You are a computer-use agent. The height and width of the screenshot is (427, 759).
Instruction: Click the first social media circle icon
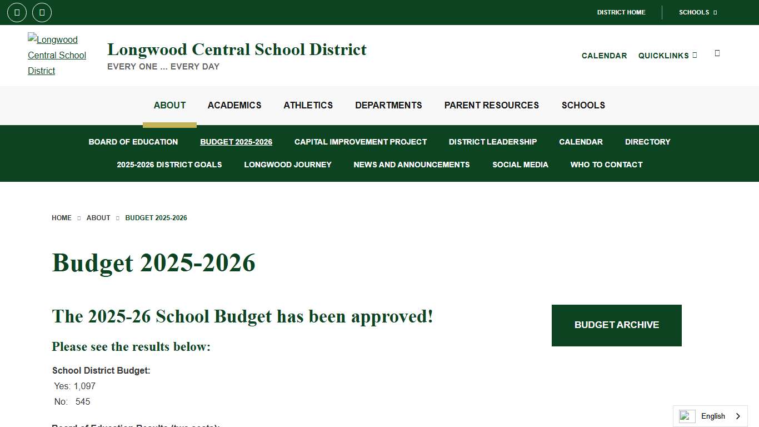click(x=16, y=12)
